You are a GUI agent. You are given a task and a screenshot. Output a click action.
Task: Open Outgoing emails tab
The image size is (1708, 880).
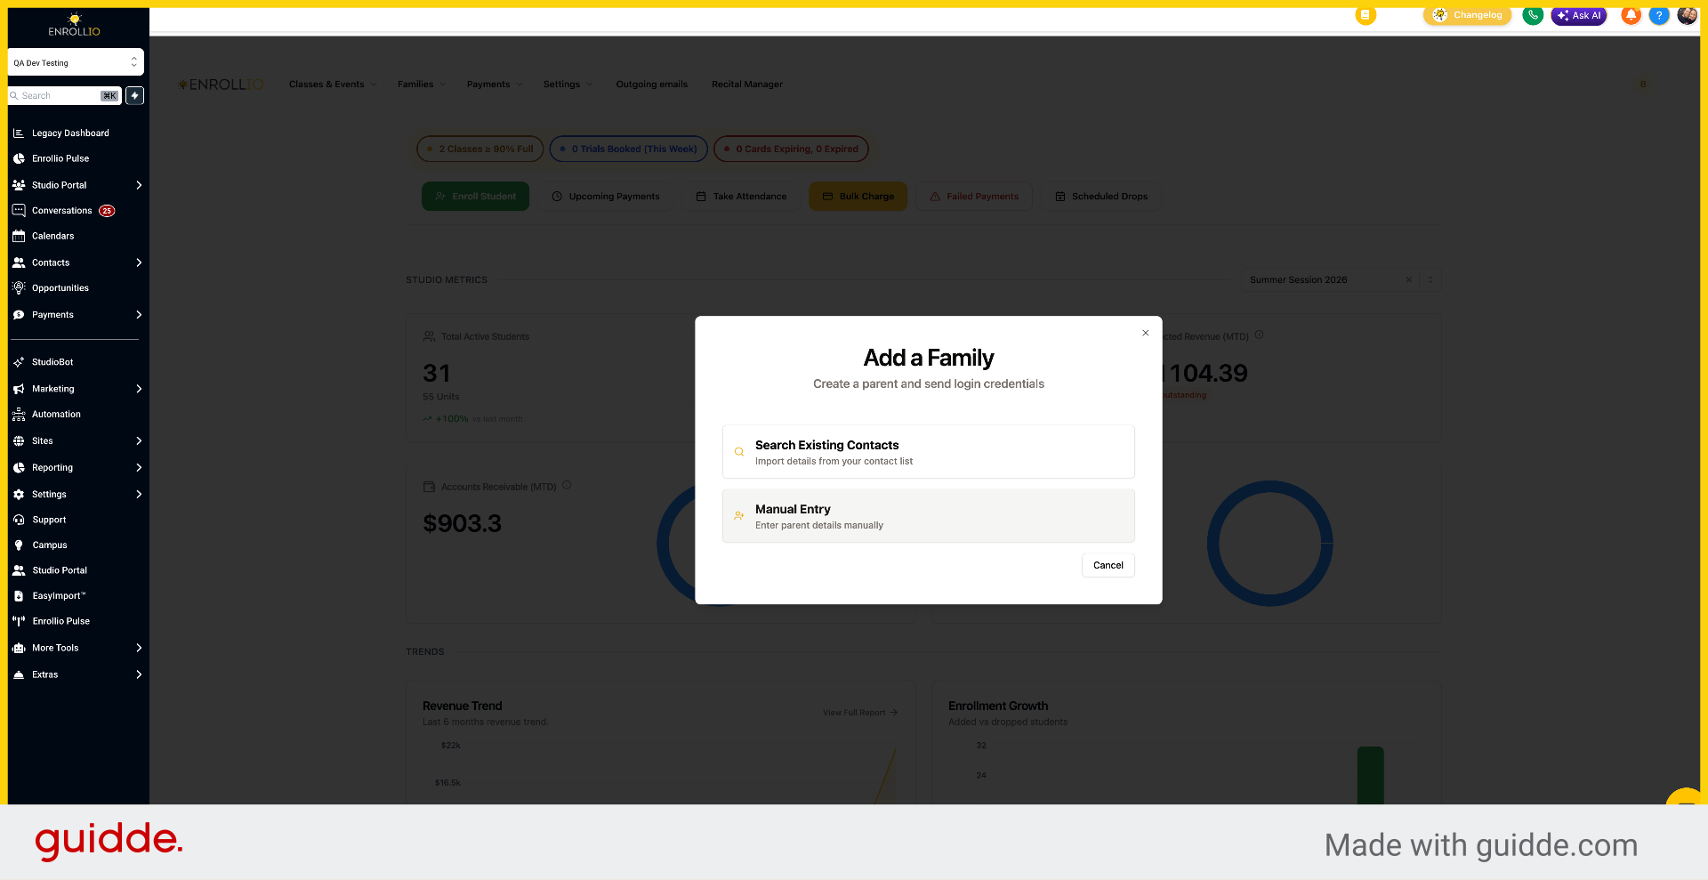tap(652, 85)
